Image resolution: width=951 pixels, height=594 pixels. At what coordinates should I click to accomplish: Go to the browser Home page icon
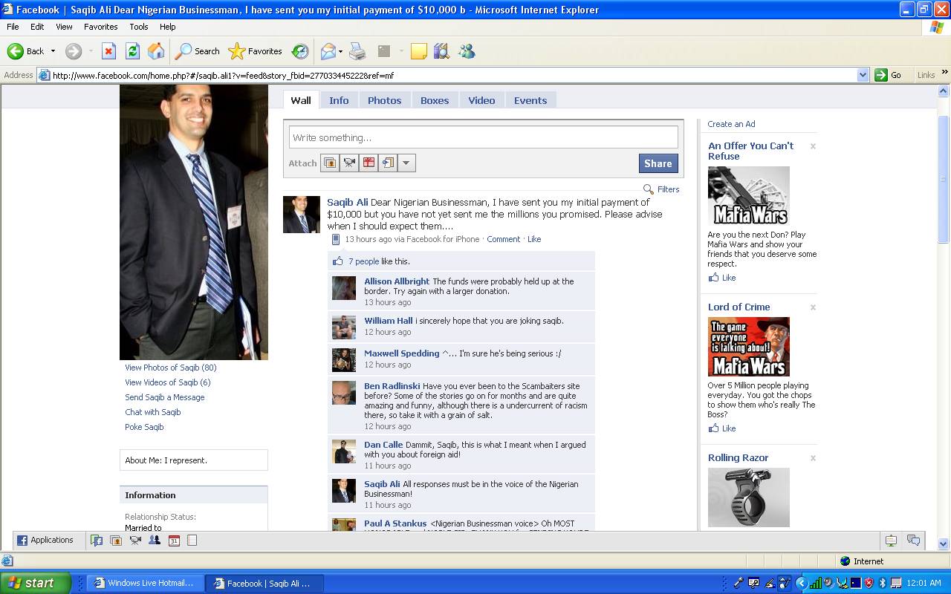(x=156, y=51)
